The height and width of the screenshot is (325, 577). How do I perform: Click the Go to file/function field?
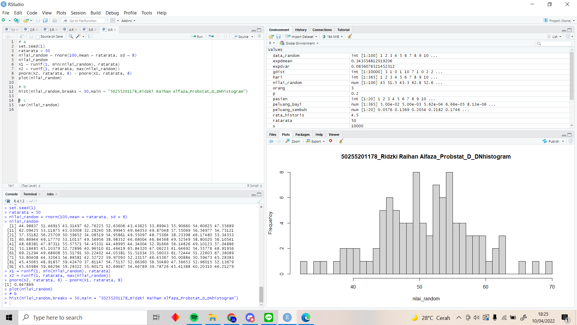84,21
